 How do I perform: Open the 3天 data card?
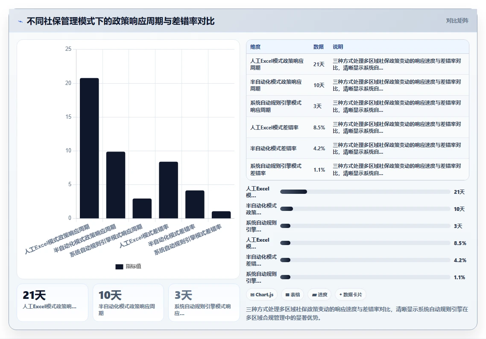click(x=204, y=303)
